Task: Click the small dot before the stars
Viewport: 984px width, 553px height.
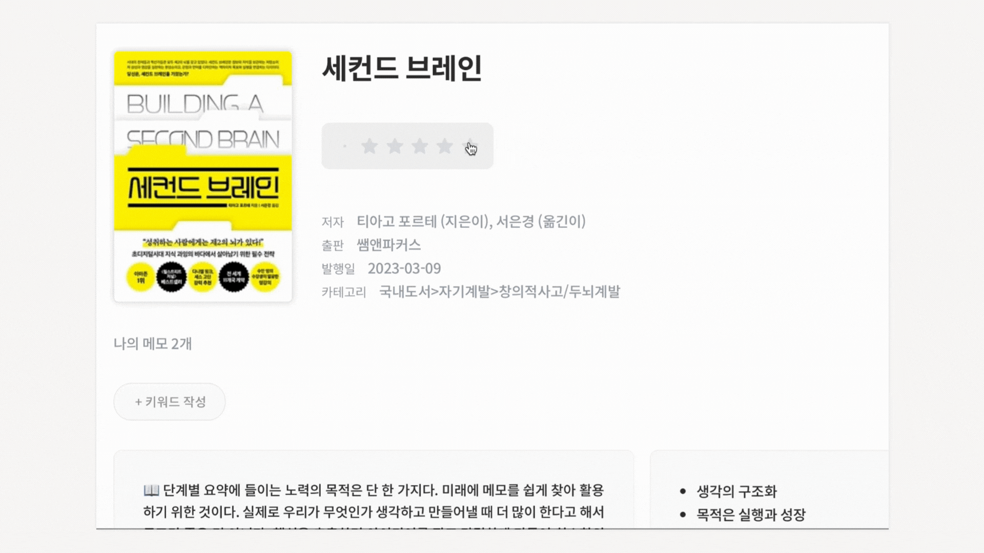Action: pos(345,146)
